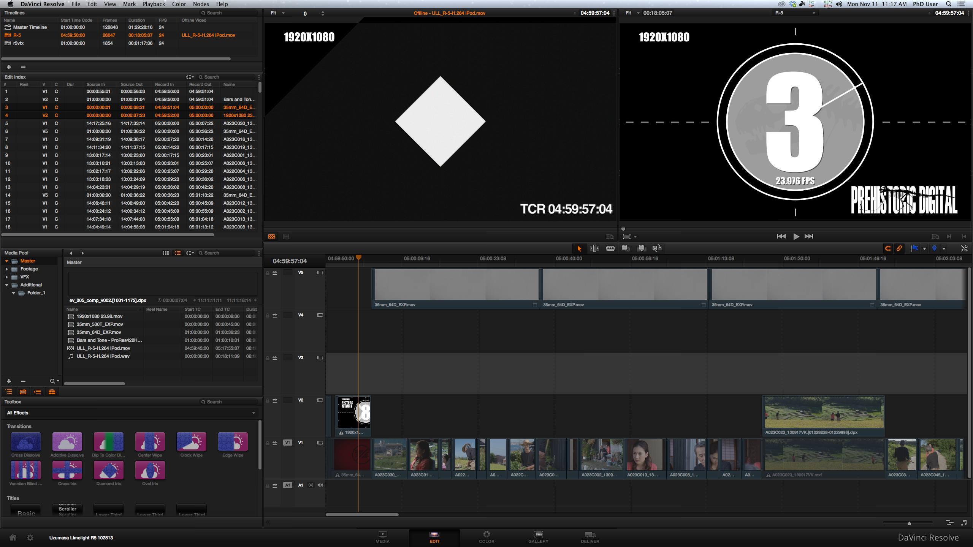Click the Overwrite clip edit icon
973x547 pixels.
pyautogui.click(x=641, y=248)
